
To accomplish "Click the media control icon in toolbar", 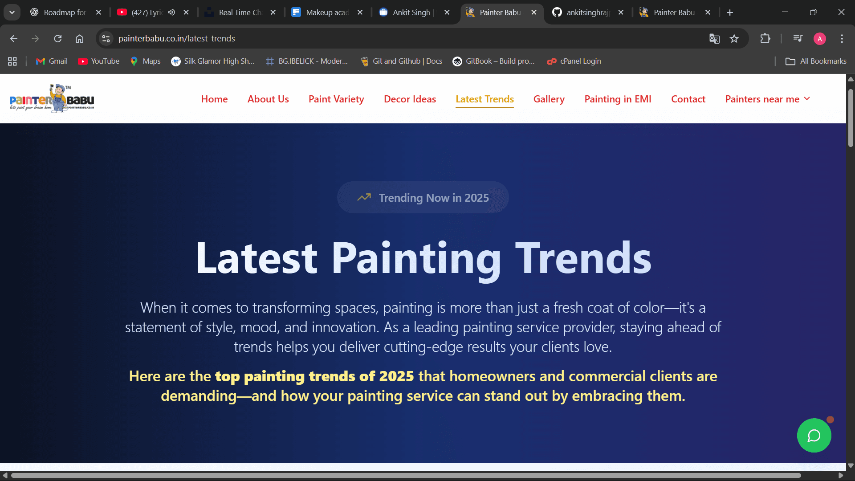I will click(x=798, y=39).
